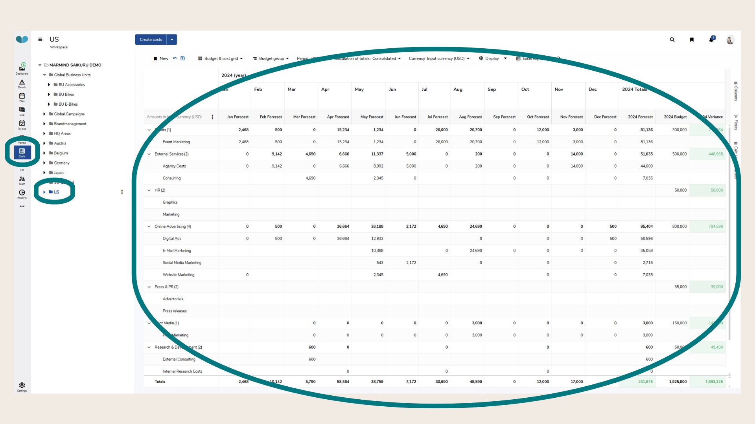Screen dimensions: 755x424
Task: Click the Create costs button
Action: pos(151,39)
